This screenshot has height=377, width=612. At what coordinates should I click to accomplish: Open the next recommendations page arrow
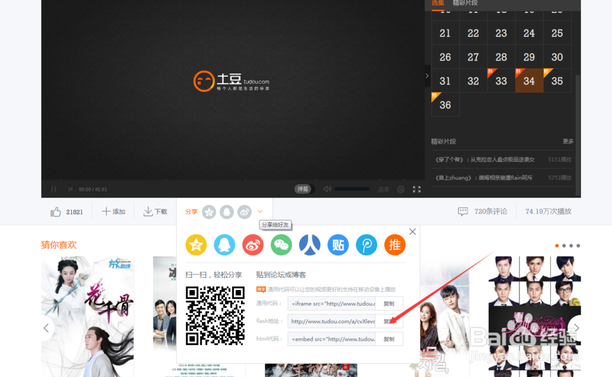[x=575, y=327]
